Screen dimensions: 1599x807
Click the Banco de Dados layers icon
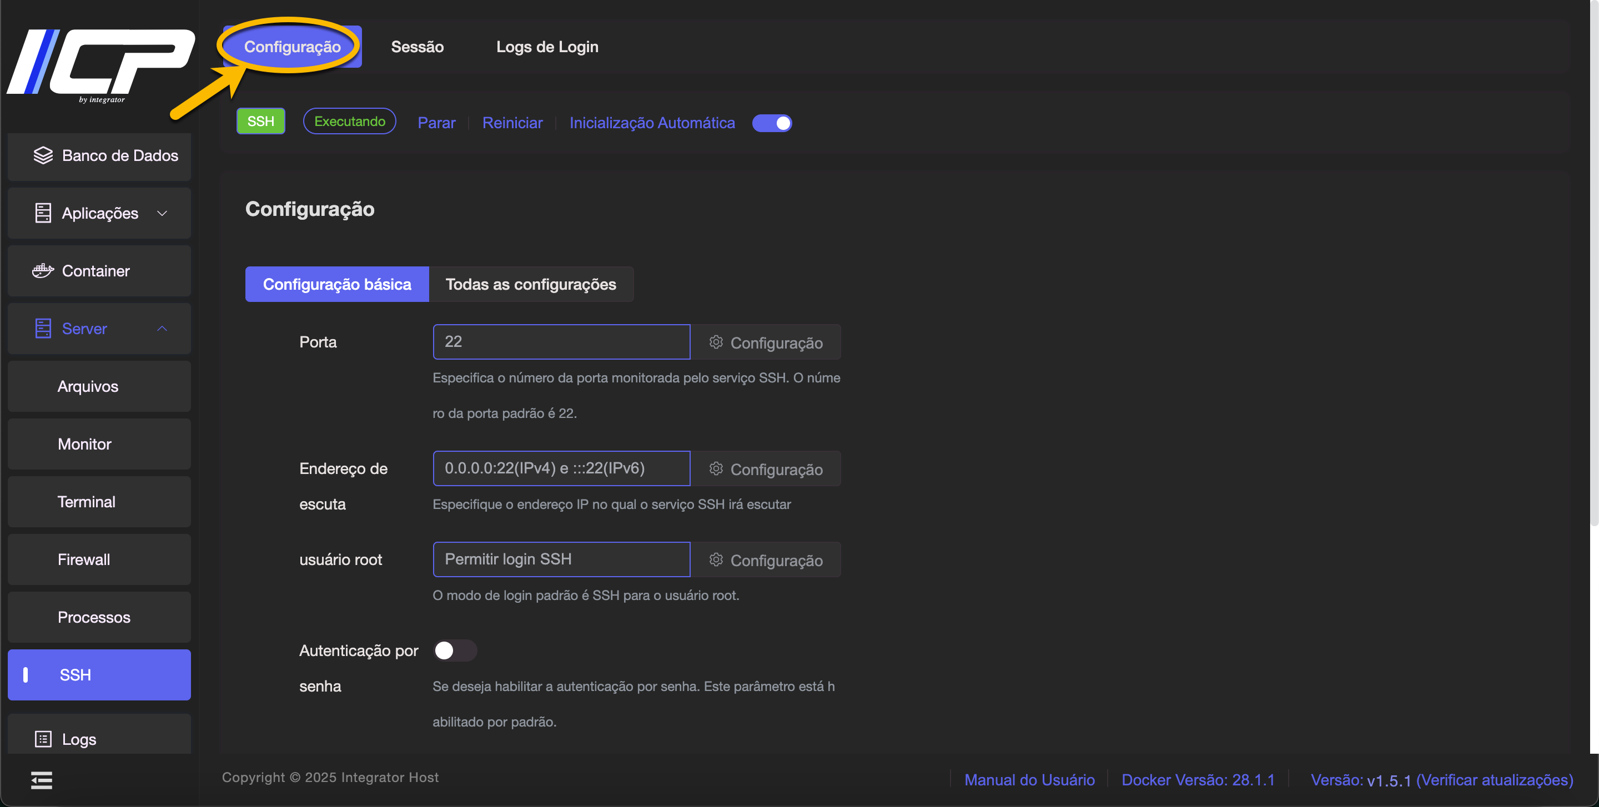coord(43,155)
